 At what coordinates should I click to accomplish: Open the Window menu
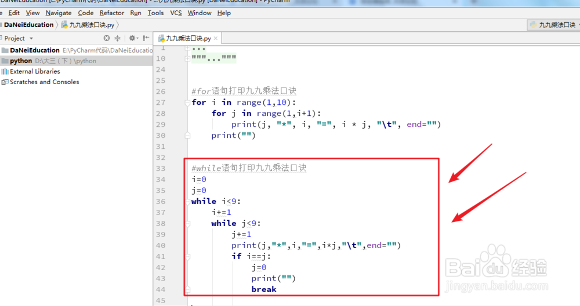(200, 13)
